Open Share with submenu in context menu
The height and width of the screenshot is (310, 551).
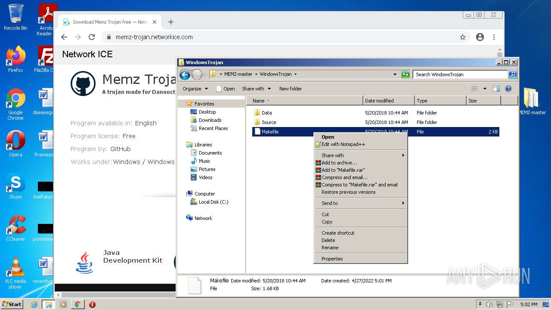tap(361, 155)
